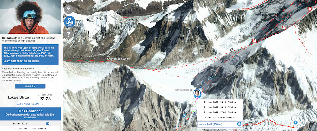
Task: Click the blue tent icon in Kobusch C2 row
Action: pos(239,124)
